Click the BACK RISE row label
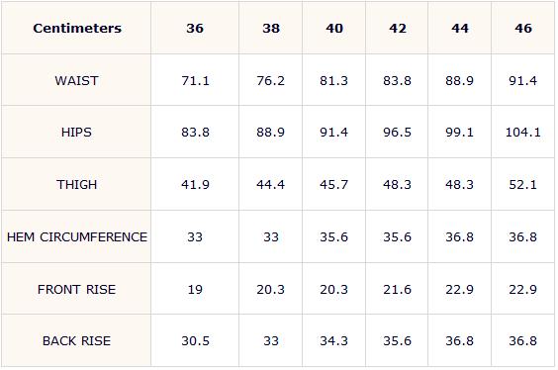Image resolution: width=558 pixels, height=370 pixels. (76, 341)
